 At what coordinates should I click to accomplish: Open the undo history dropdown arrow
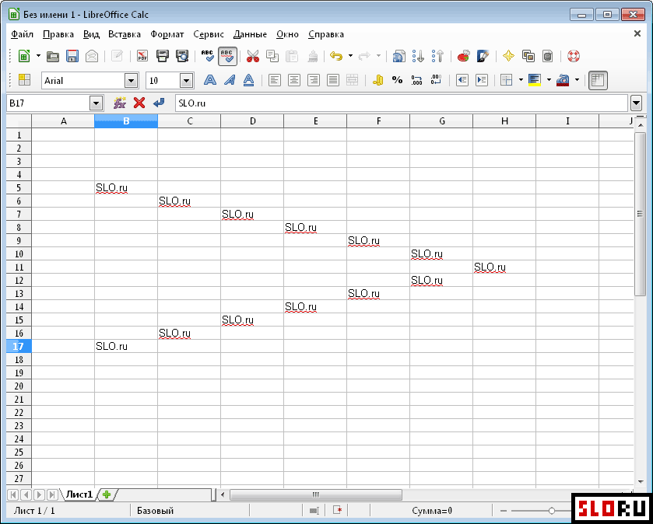coord(350,56)
